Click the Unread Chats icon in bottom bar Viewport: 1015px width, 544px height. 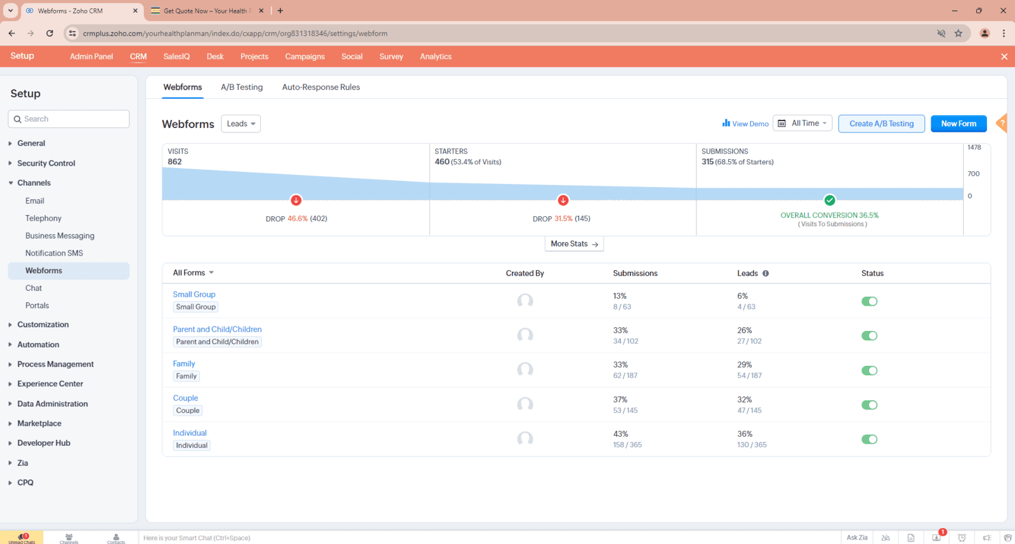(x=22, y=538)
